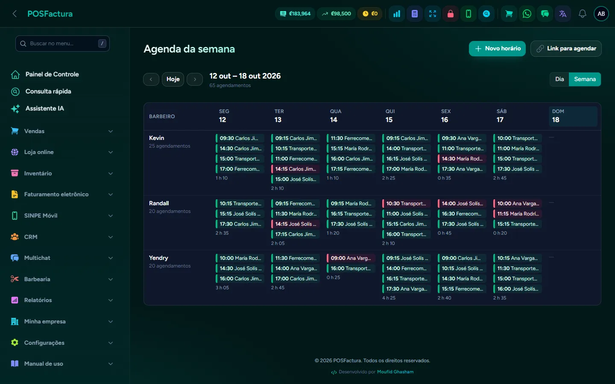The height and width of the screenshot is (384, 615).
Task: Focus the "Buscar no menu" search field
Action: [62, 44]
